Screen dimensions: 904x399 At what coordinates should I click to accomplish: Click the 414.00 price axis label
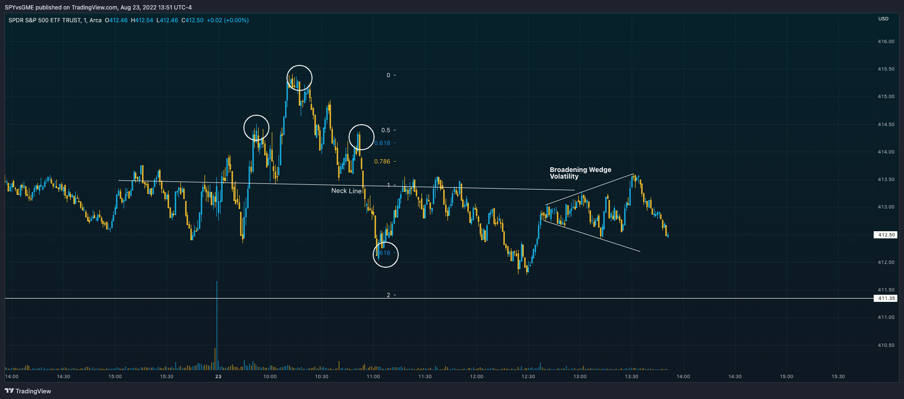(x=886, y=152)
